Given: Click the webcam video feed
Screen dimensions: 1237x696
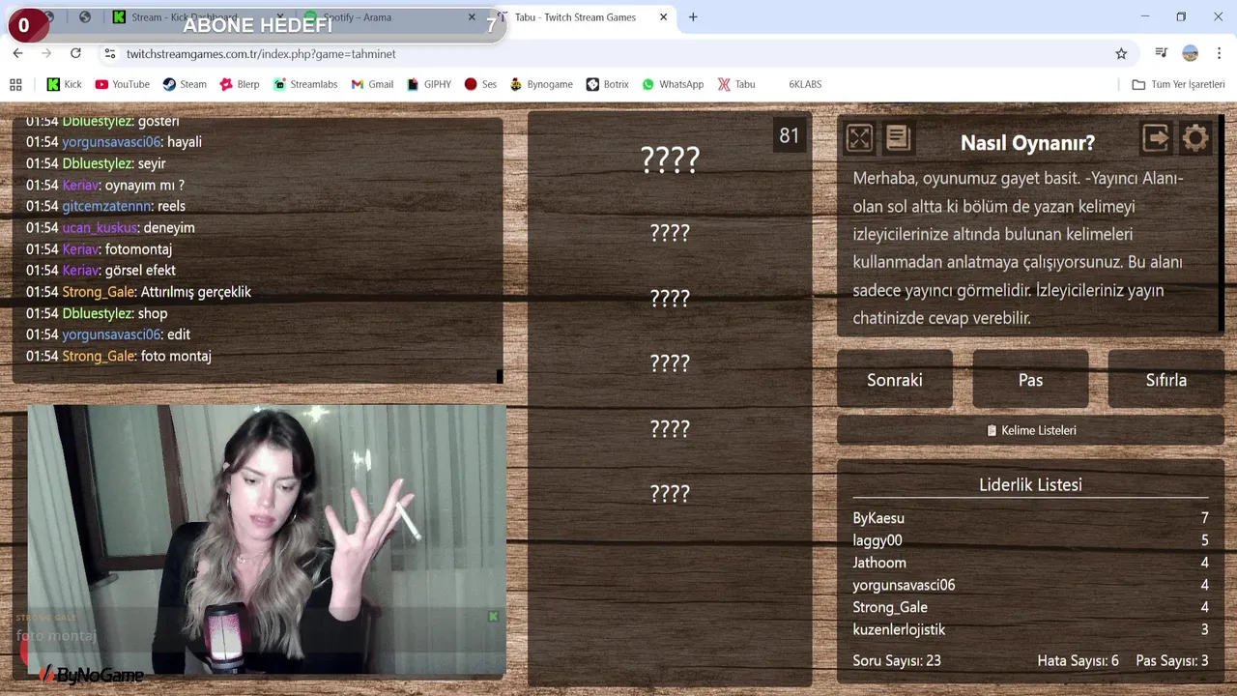Looking at the screenshot, I should coord(267,539).
